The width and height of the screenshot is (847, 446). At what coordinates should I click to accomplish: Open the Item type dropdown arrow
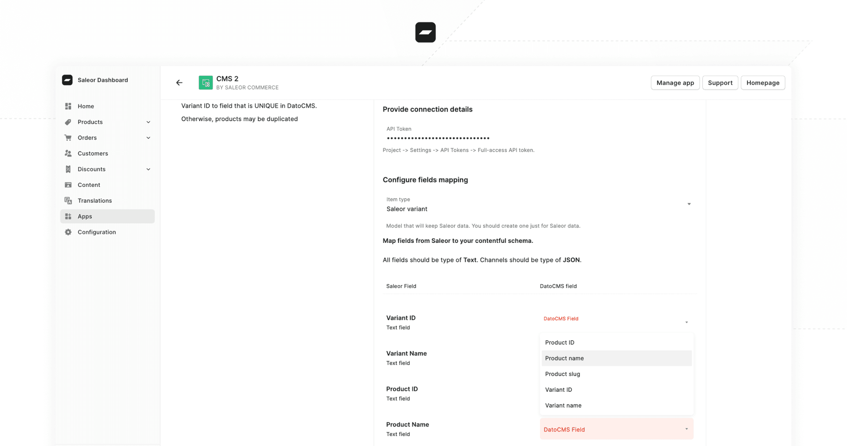[689, 204]
